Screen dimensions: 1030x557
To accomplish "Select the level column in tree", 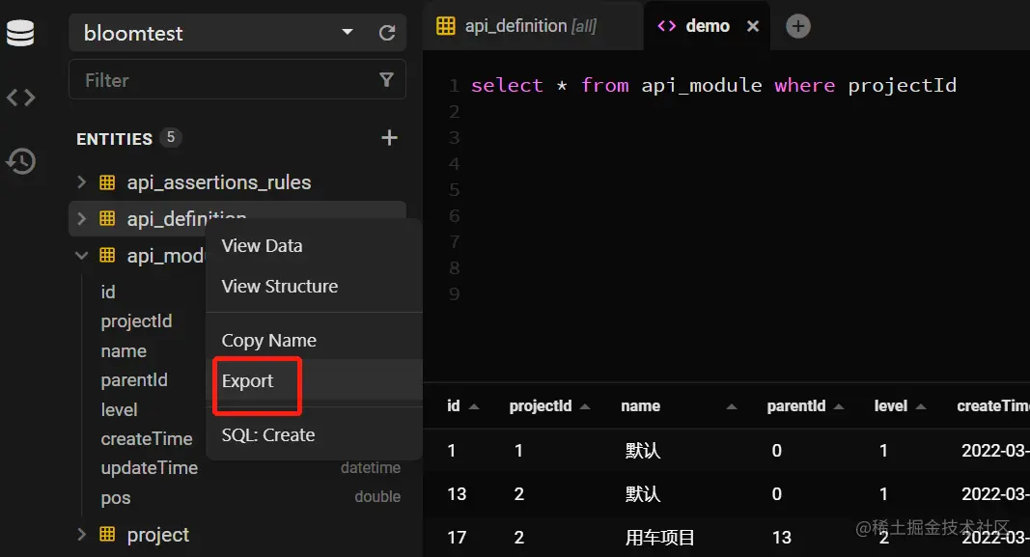I will click(x=119, y=409).
